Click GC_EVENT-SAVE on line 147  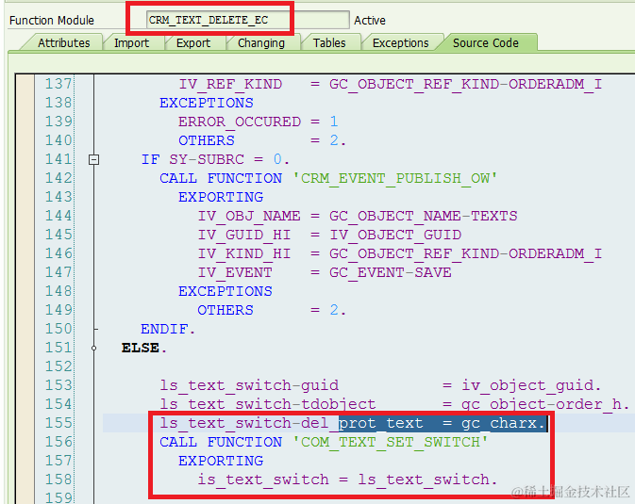[390, 272]
